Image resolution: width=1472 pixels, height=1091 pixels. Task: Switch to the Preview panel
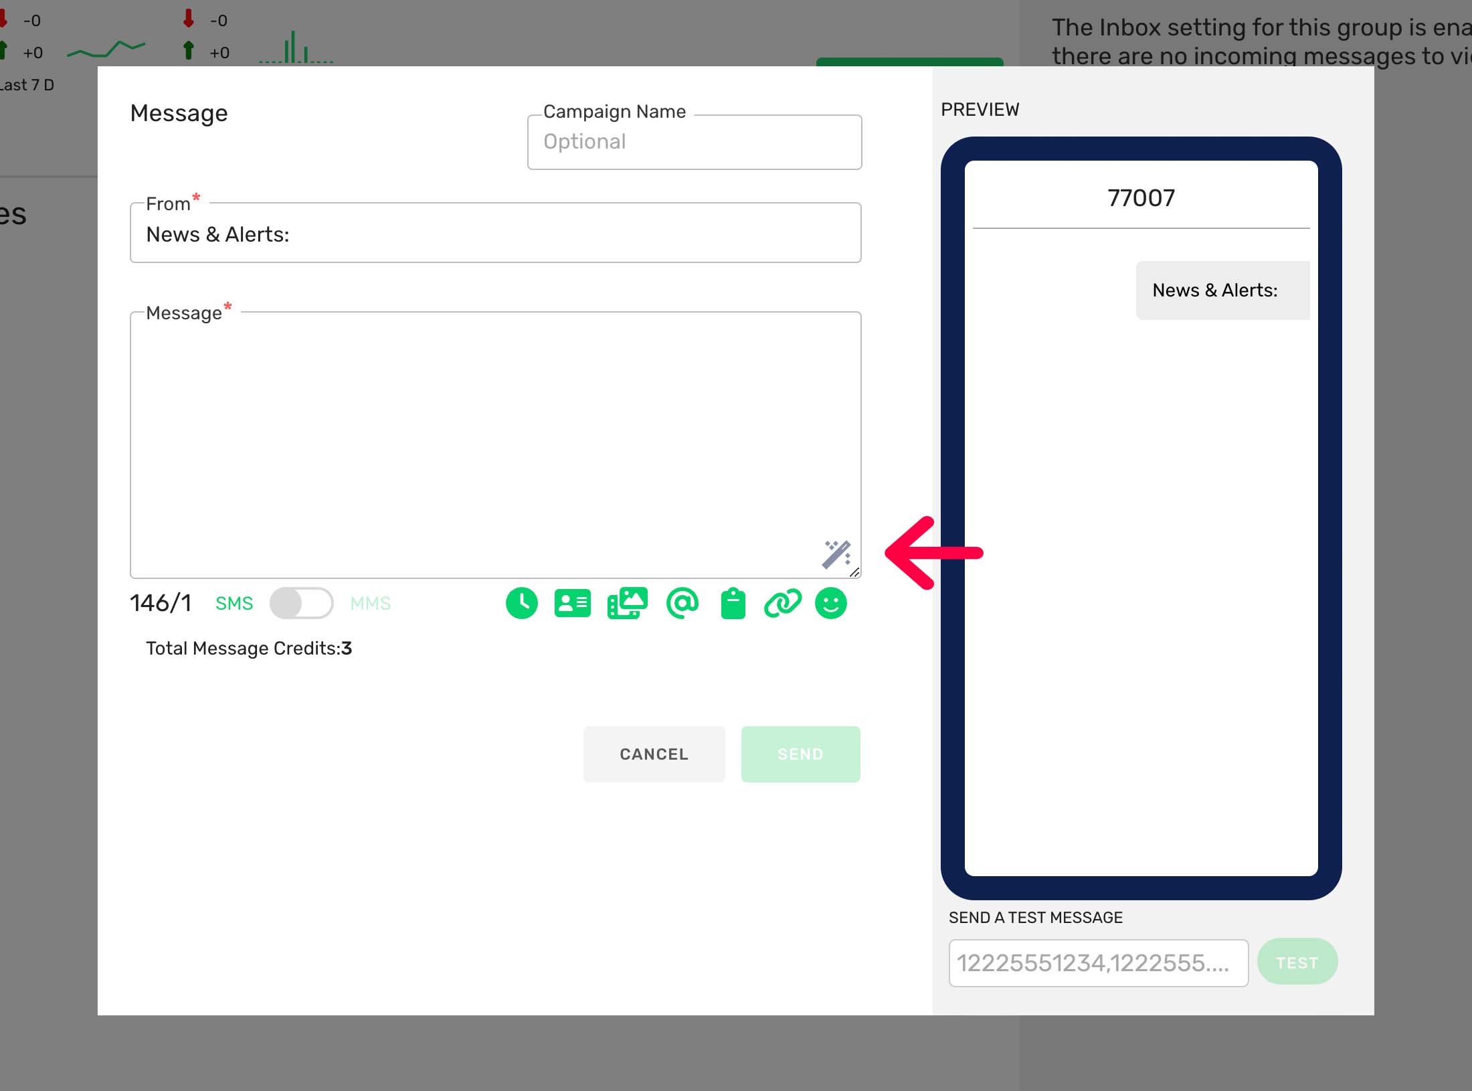(x=980, y=109)
